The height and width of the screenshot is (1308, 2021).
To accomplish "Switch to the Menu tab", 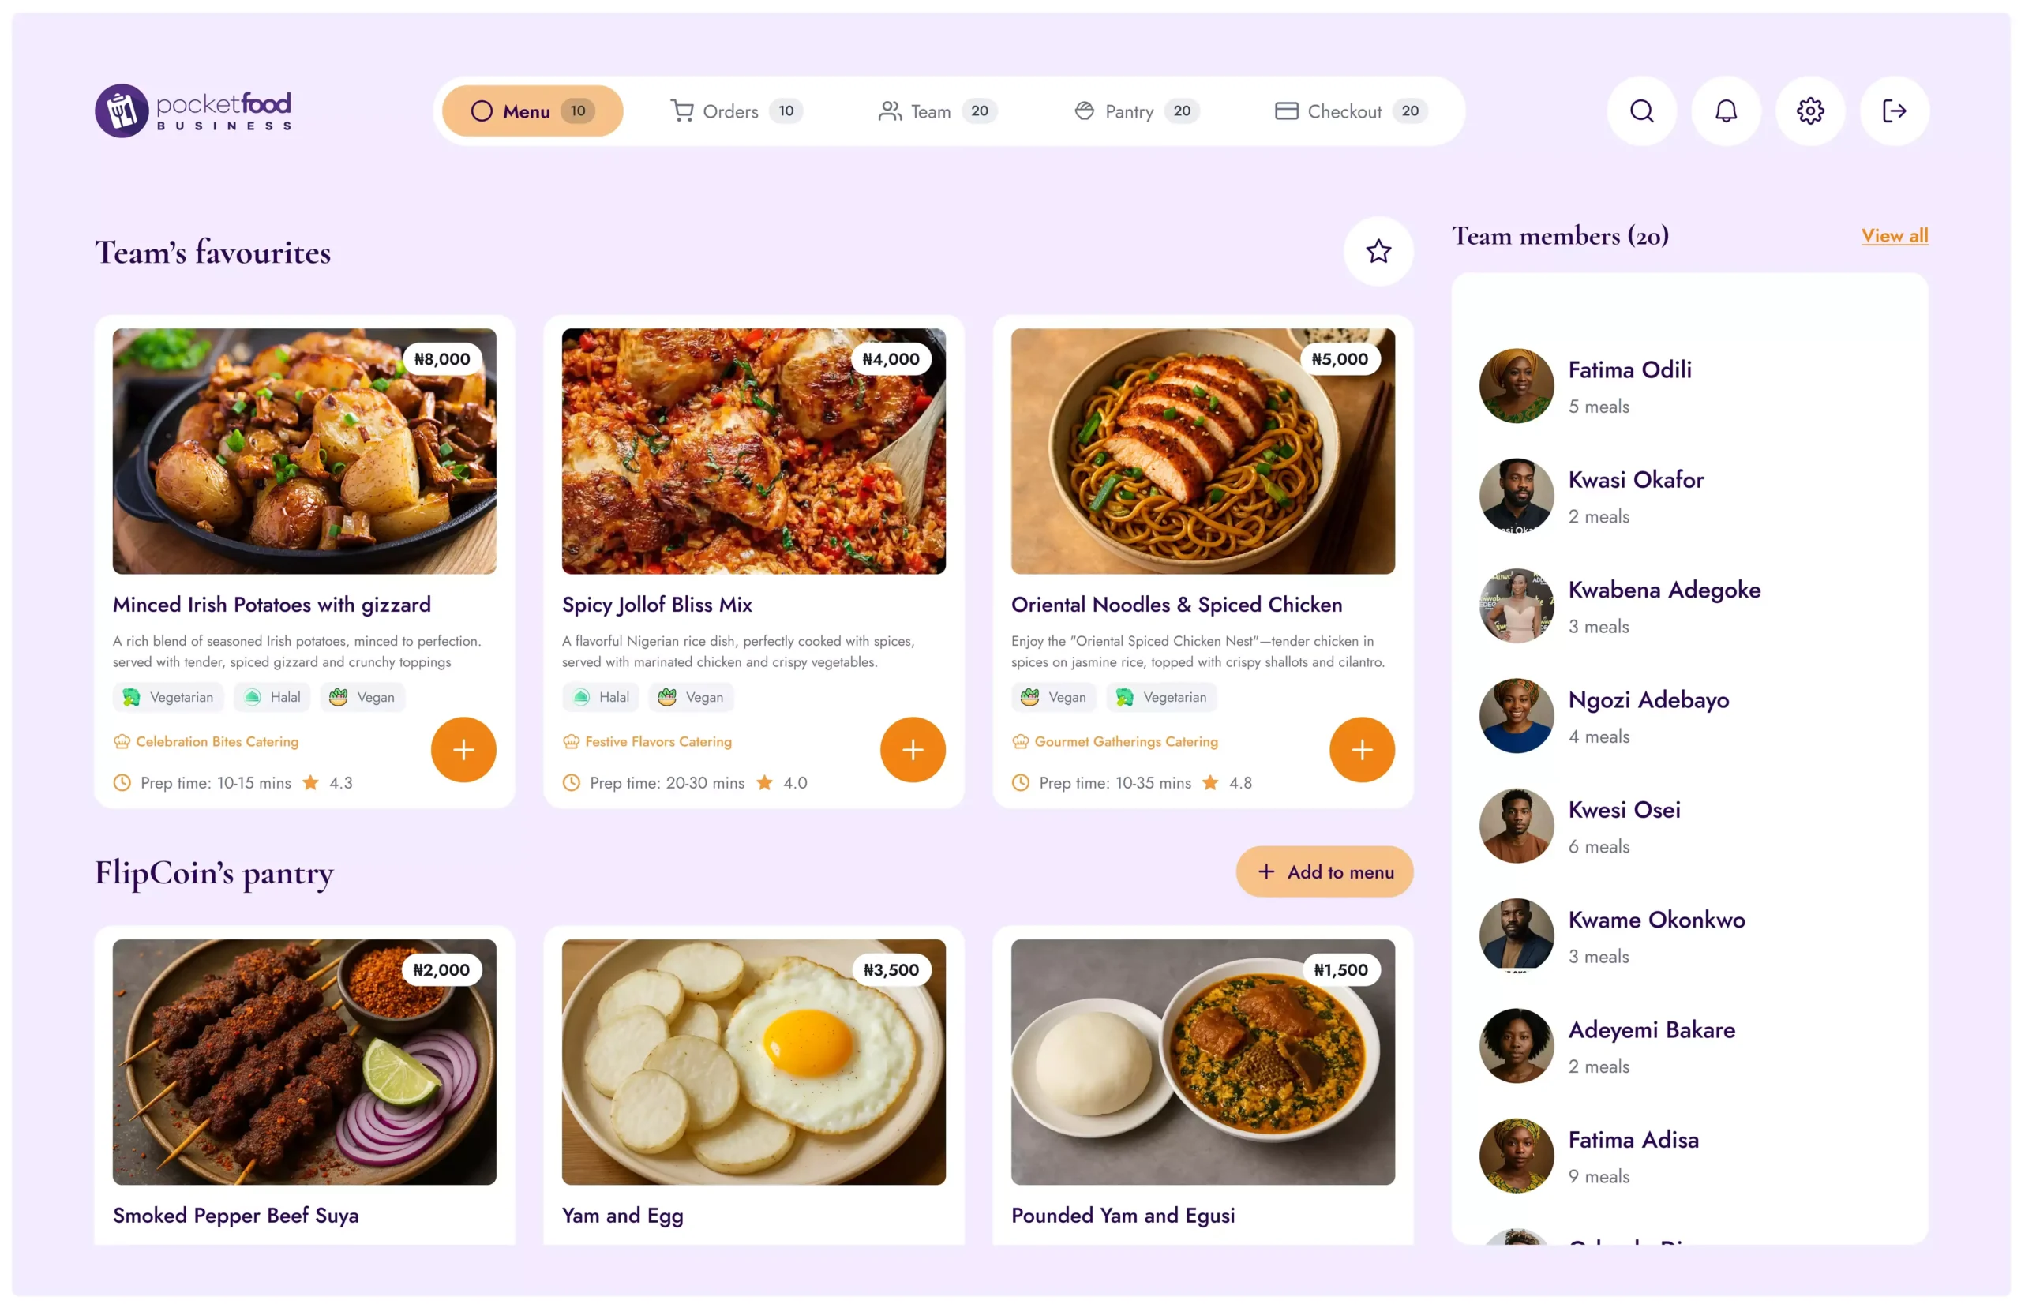I will click(531, 111).
